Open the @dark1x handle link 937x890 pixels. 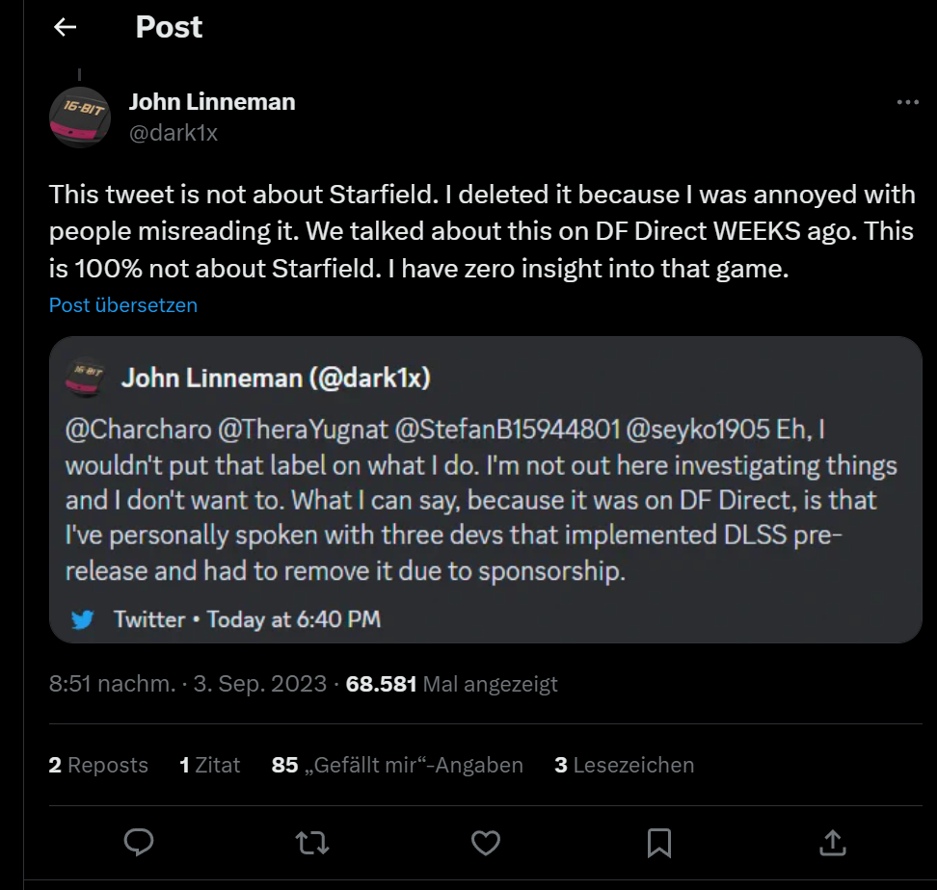tap(174, 133)
